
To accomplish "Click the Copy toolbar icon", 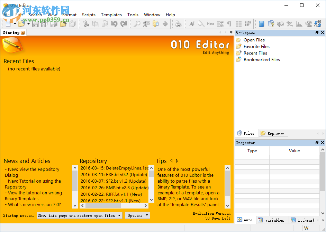I will pos(95,24).
